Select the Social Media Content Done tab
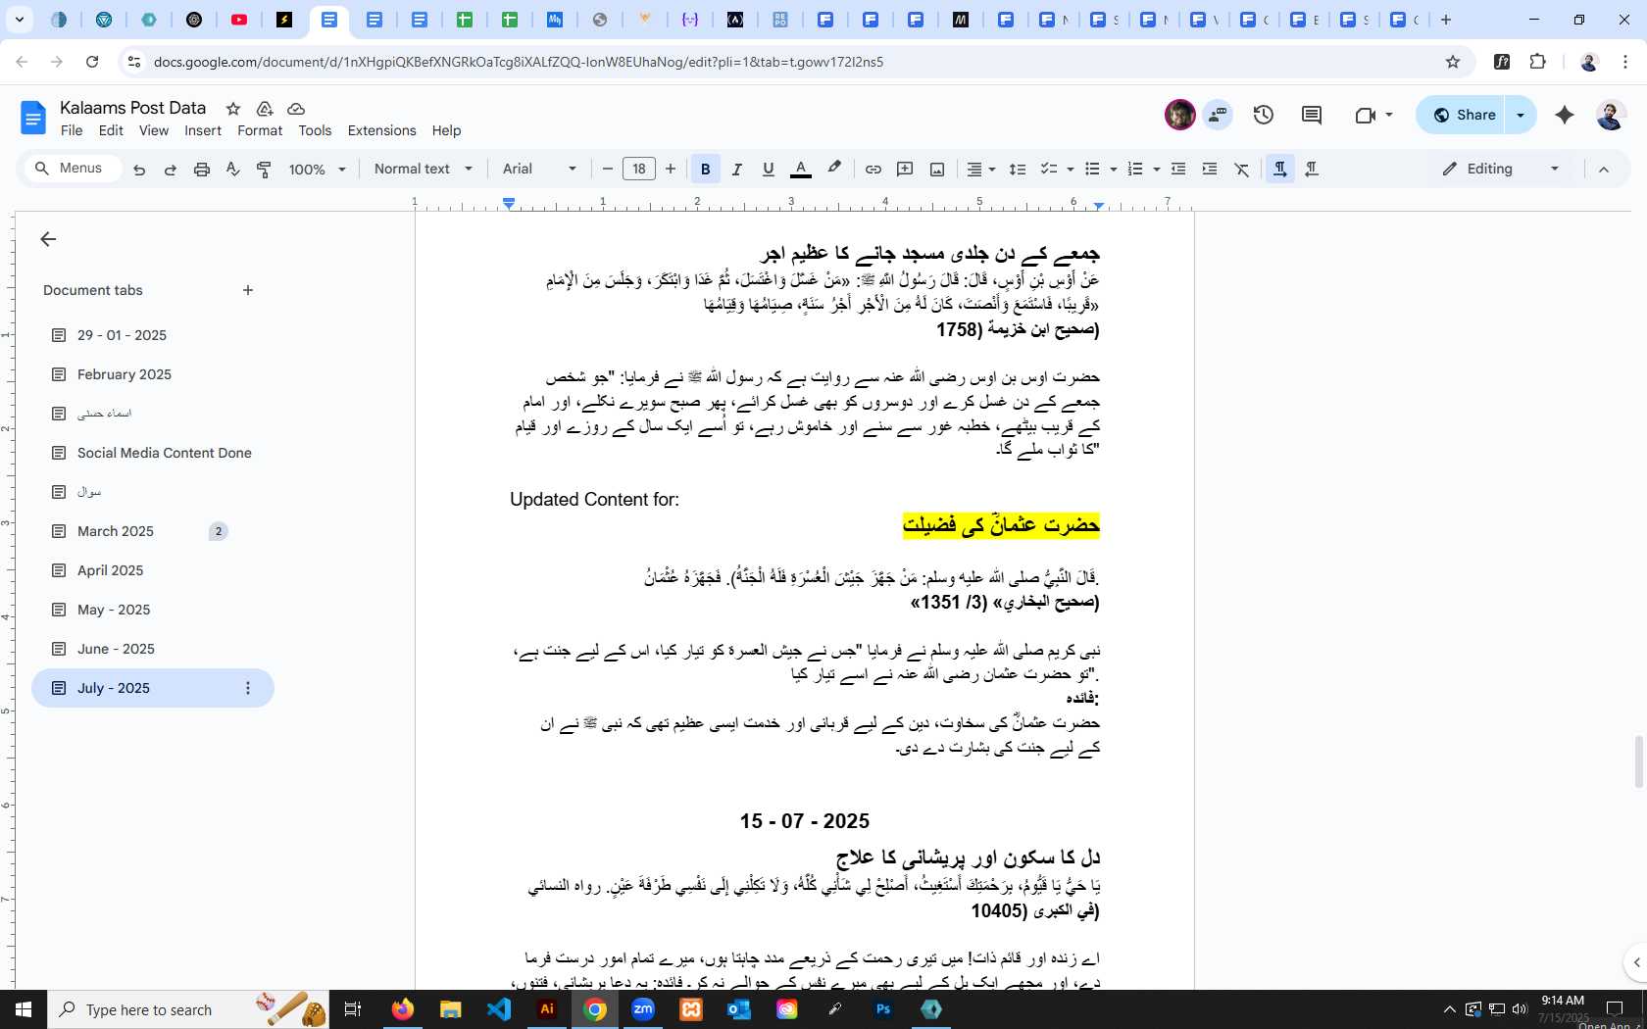The height and width of the screenshot is (1029, 1647). [x=165, y=453]
